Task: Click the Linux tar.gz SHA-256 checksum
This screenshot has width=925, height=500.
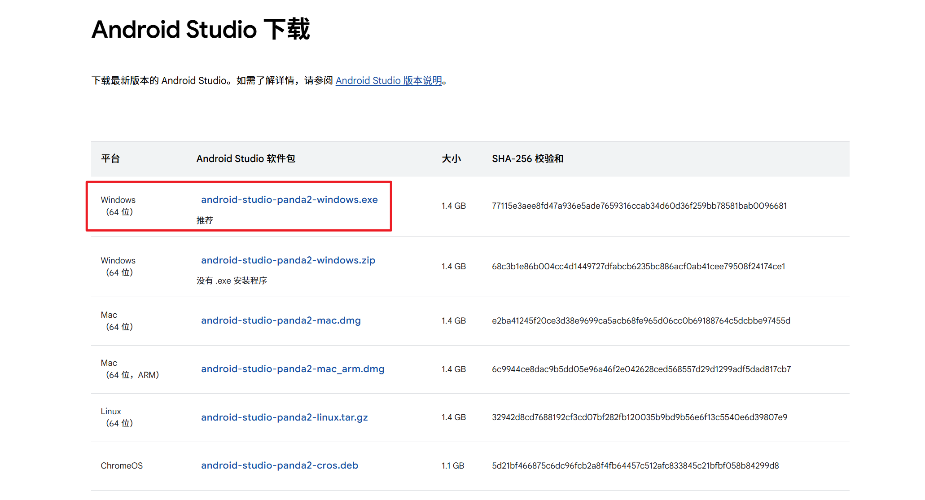Action: click(639, 417)
